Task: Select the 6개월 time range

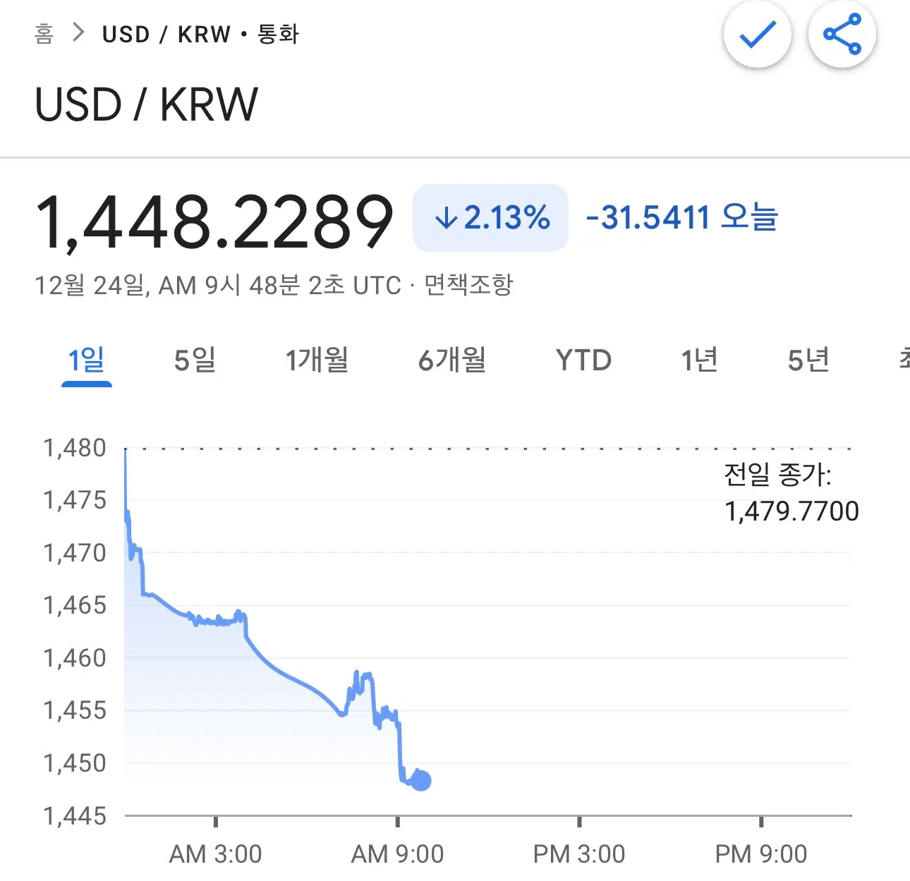Action: [x=452, y=360]
